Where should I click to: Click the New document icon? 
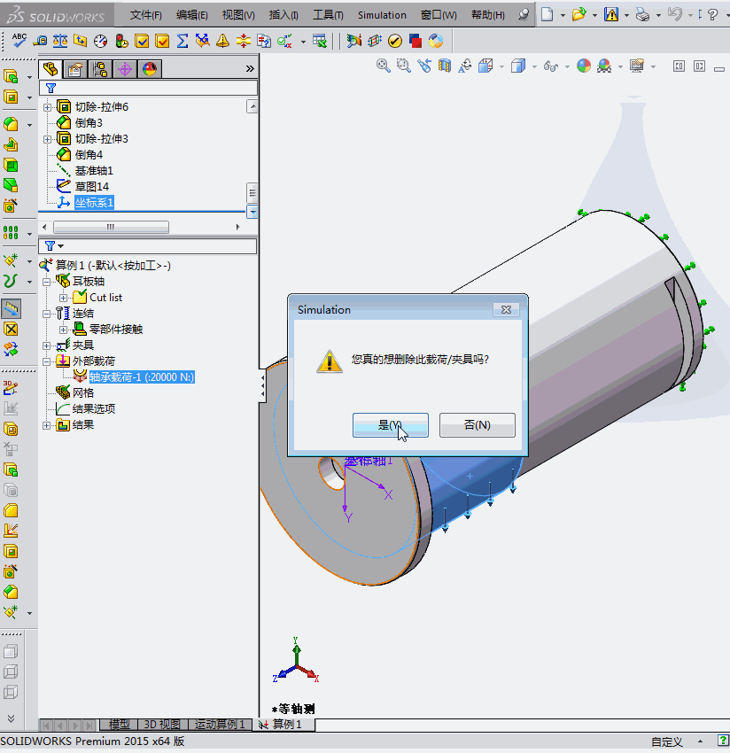[x=547, y=14]
